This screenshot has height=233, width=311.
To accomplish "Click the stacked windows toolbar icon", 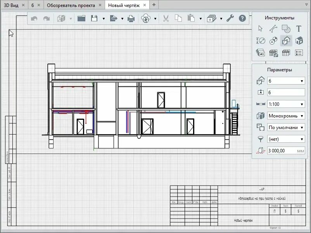I will 212,19.
